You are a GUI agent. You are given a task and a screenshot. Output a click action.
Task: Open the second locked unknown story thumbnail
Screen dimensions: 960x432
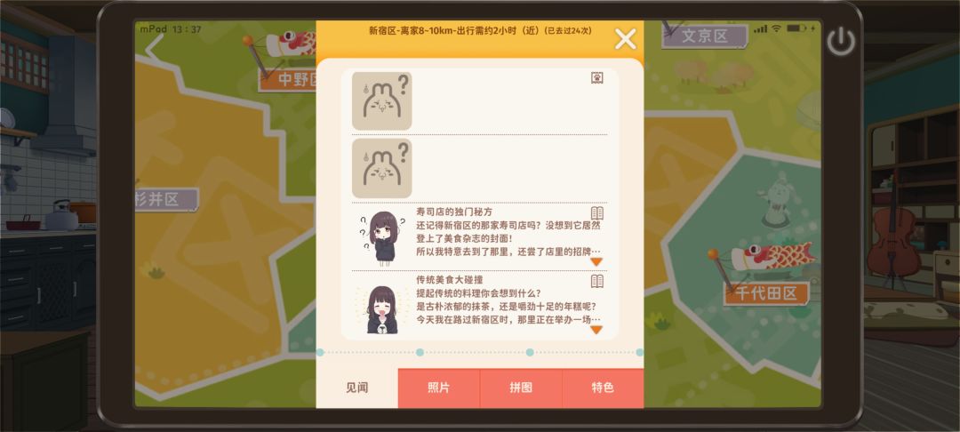(381, 168)
